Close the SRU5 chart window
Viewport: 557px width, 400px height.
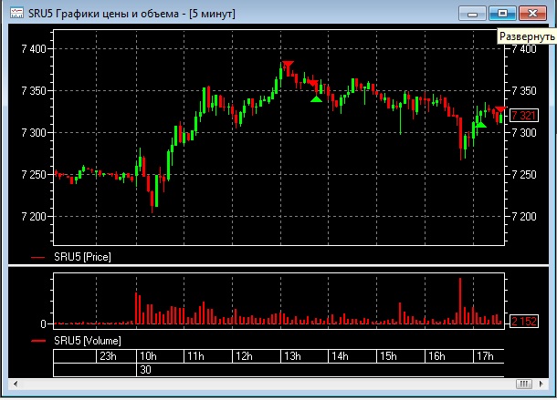532,14
